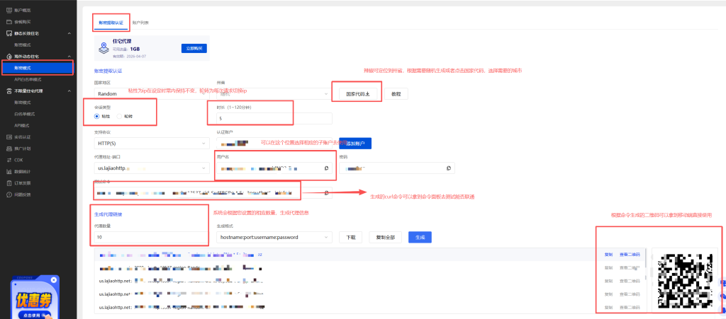Image resolution: width=726 pixels, height=319 pixels.
Task: Open 账密模式 under 不限量住宅代理
Action: click(22, 103)
